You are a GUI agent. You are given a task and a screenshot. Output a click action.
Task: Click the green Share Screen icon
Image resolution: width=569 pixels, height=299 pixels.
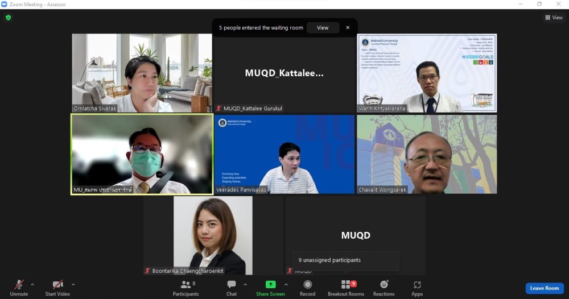pyautogui.click(x=270, y=285)
